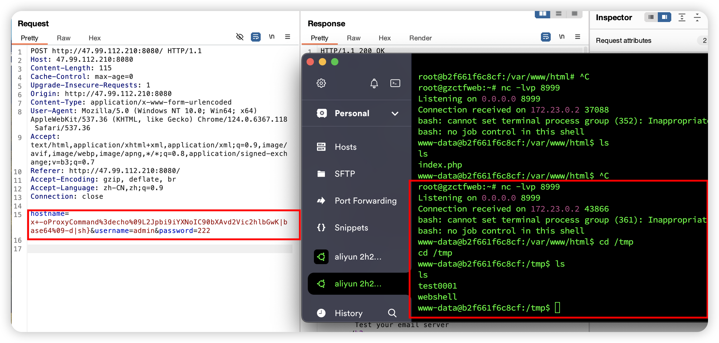This screenshot has height=343, width=719.
Task: Toggle show newline \n in Response panel
Action: [562, 37]
